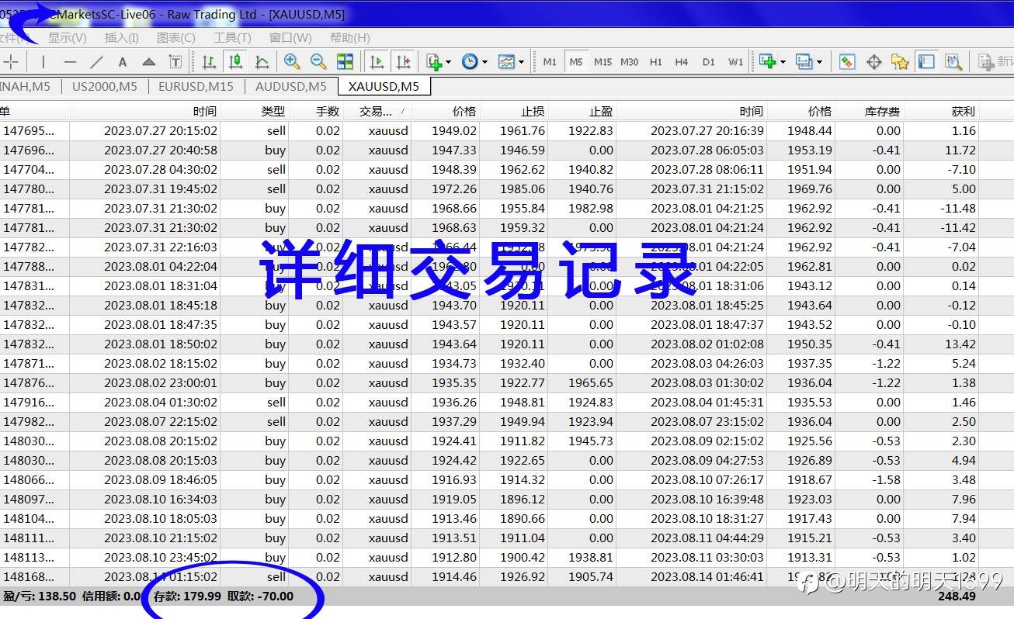Sort by the 手数 column header
1014x619 pixels.
pos(328,112)
